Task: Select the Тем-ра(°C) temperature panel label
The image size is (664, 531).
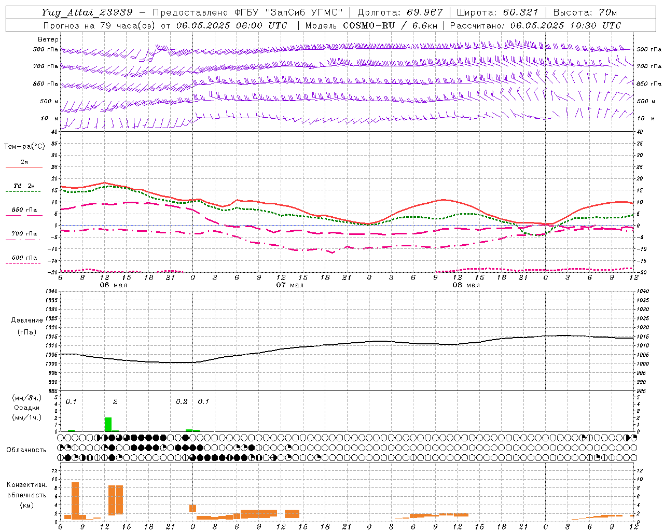Action: tap(24, 147)
